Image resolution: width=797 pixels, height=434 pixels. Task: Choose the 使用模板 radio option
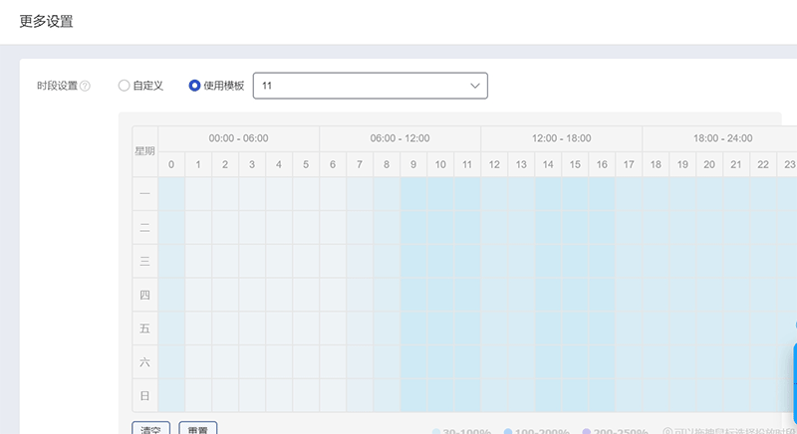[195, 86]
